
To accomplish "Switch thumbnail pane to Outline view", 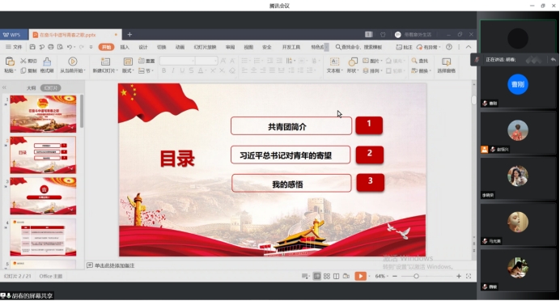I will pos(31,88).
